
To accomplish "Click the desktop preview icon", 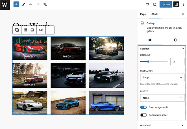I will pyautogui.click(x=147, y=5).
